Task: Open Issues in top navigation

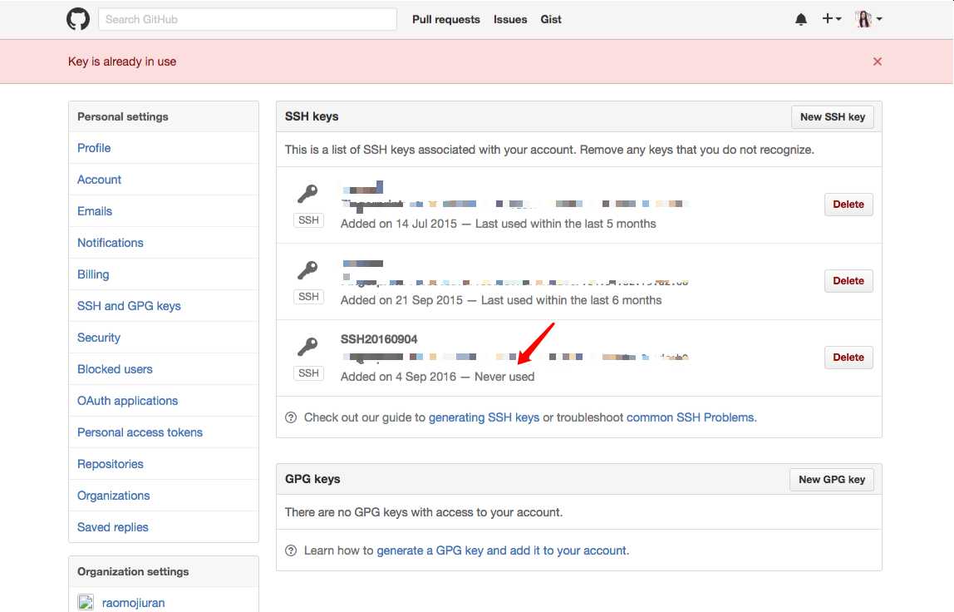Action: (x=510, y=19)
